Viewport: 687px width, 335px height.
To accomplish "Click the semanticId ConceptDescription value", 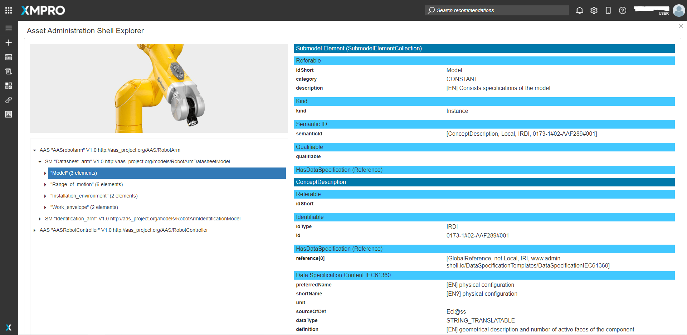I will click(522, 134).
